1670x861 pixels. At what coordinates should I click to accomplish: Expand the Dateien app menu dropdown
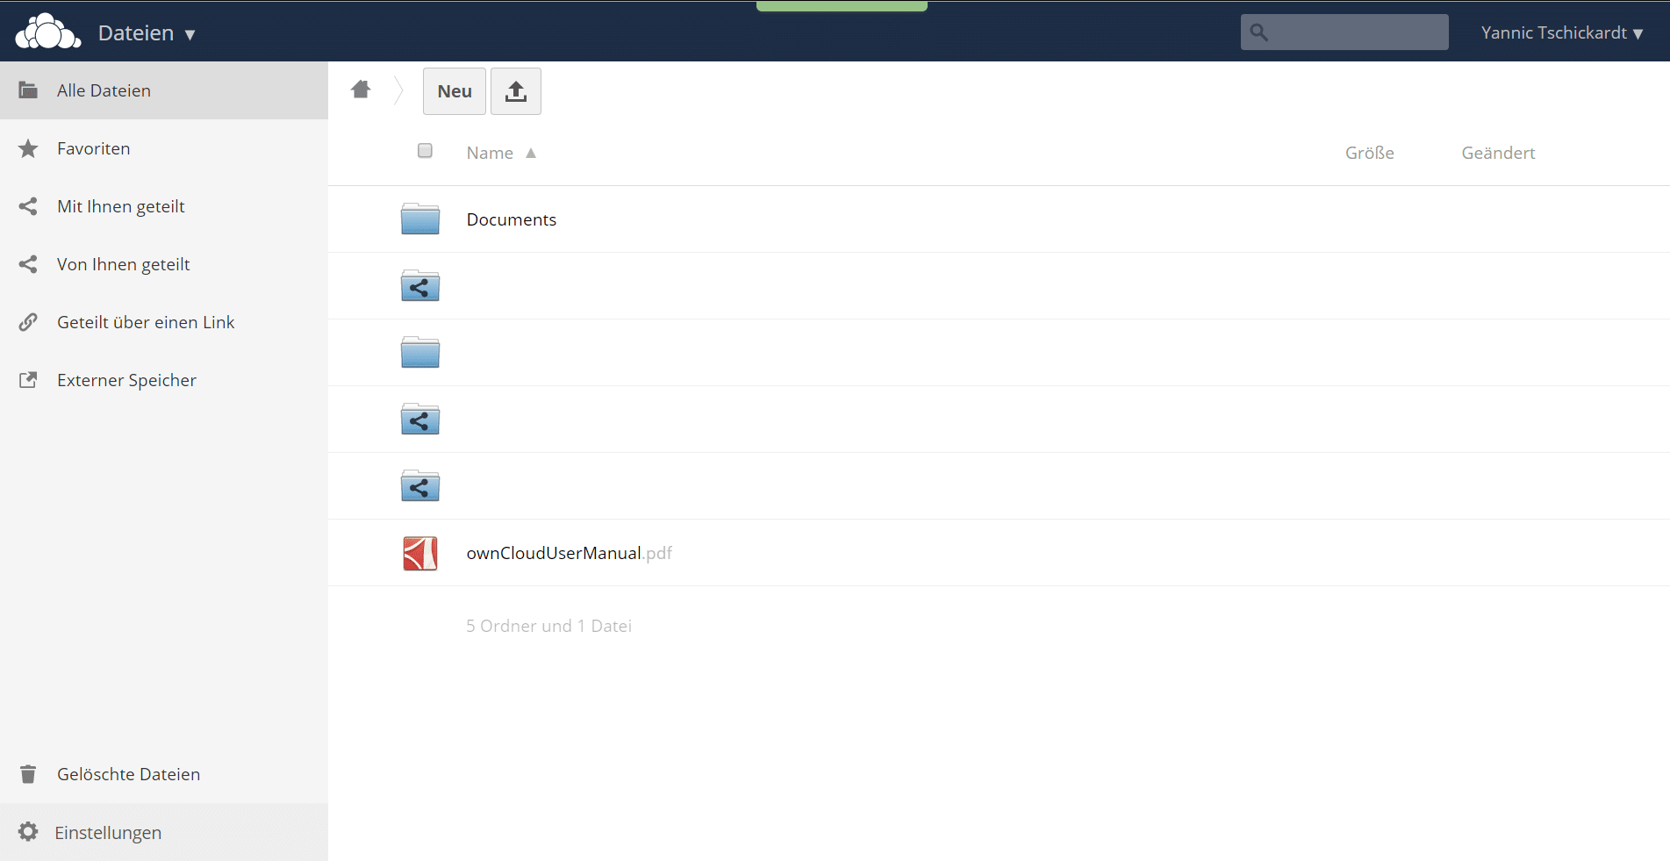(x=147, y=33)
